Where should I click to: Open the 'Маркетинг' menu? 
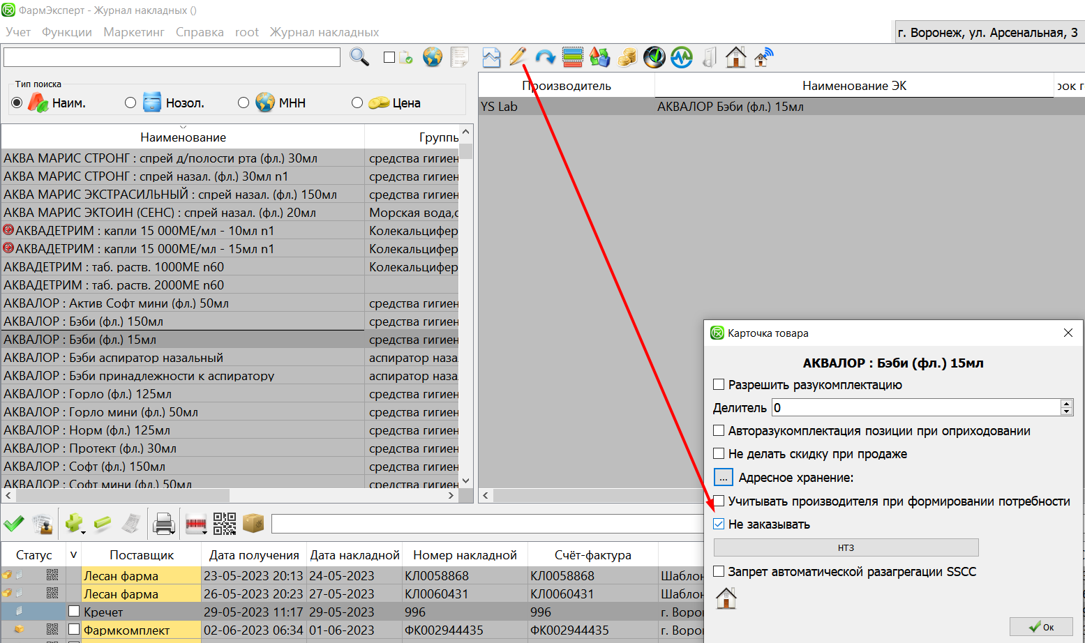point(134,32)
